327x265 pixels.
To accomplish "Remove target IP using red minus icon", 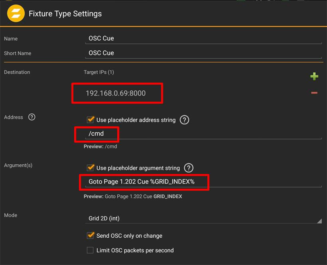I will 314,93.
